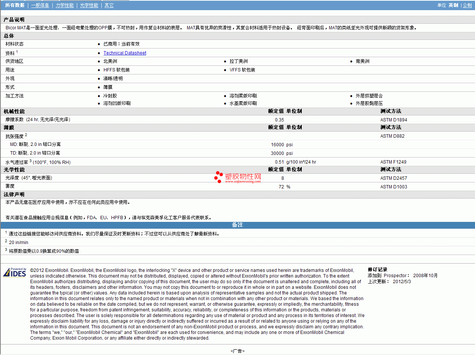
Task: Click HFFS 软包装 usage entry
Action: coord(116,70)
